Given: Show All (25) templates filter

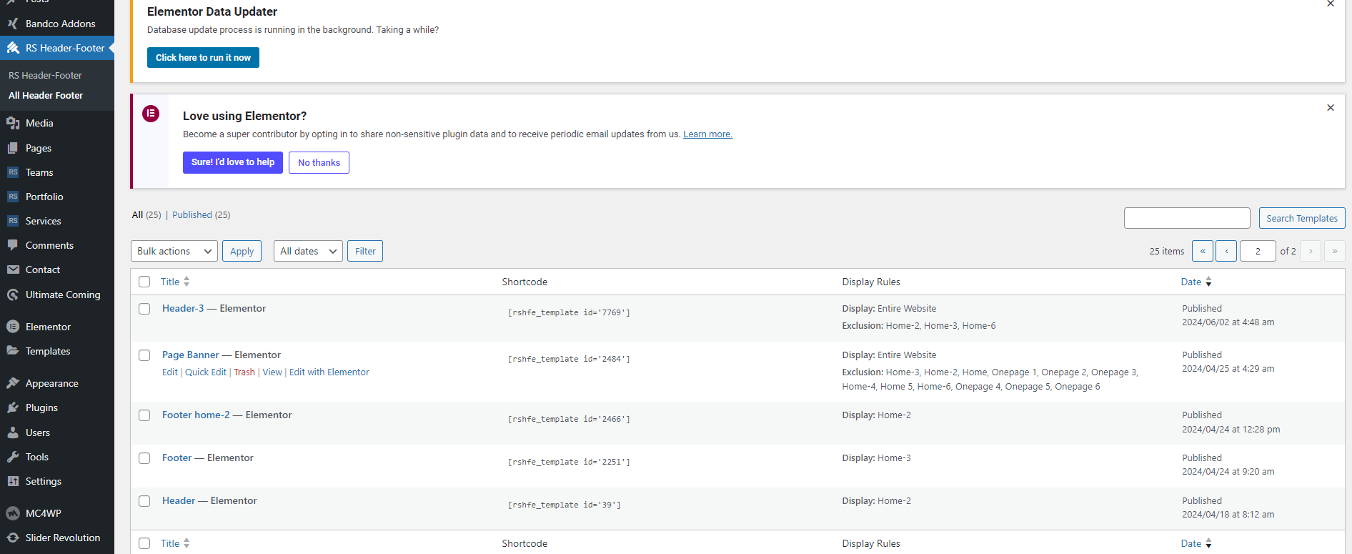Looking at the screenshot, I should coord(146,214).
